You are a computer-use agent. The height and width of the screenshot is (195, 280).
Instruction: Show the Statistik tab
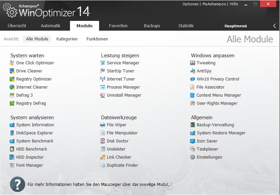click(186, 26)
